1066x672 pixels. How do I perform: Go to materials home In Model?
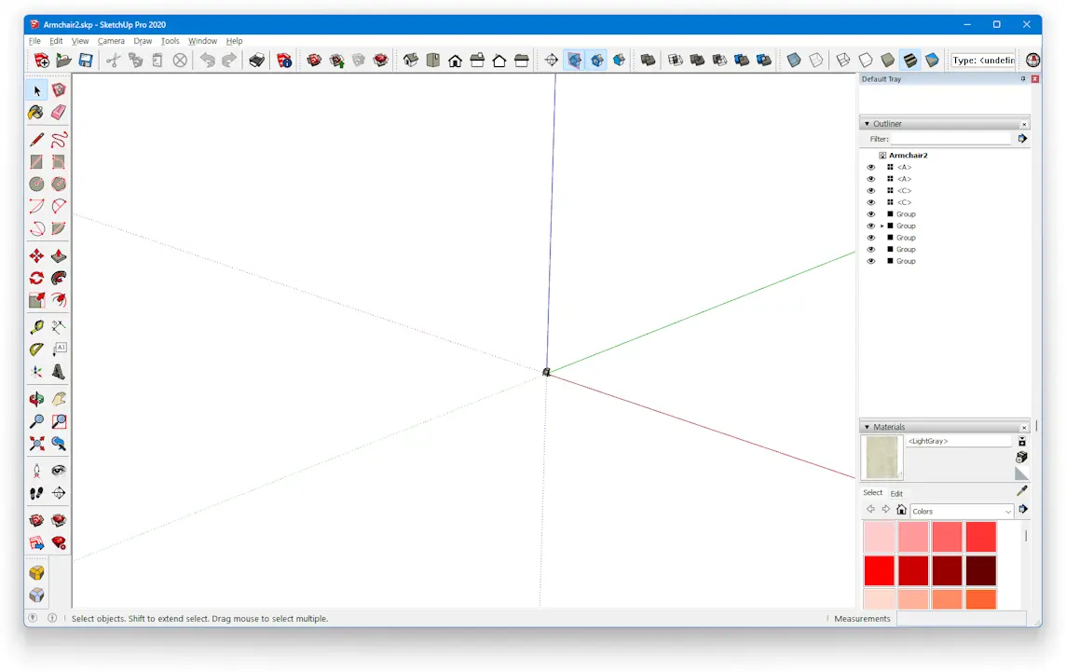tap(901, 510)
